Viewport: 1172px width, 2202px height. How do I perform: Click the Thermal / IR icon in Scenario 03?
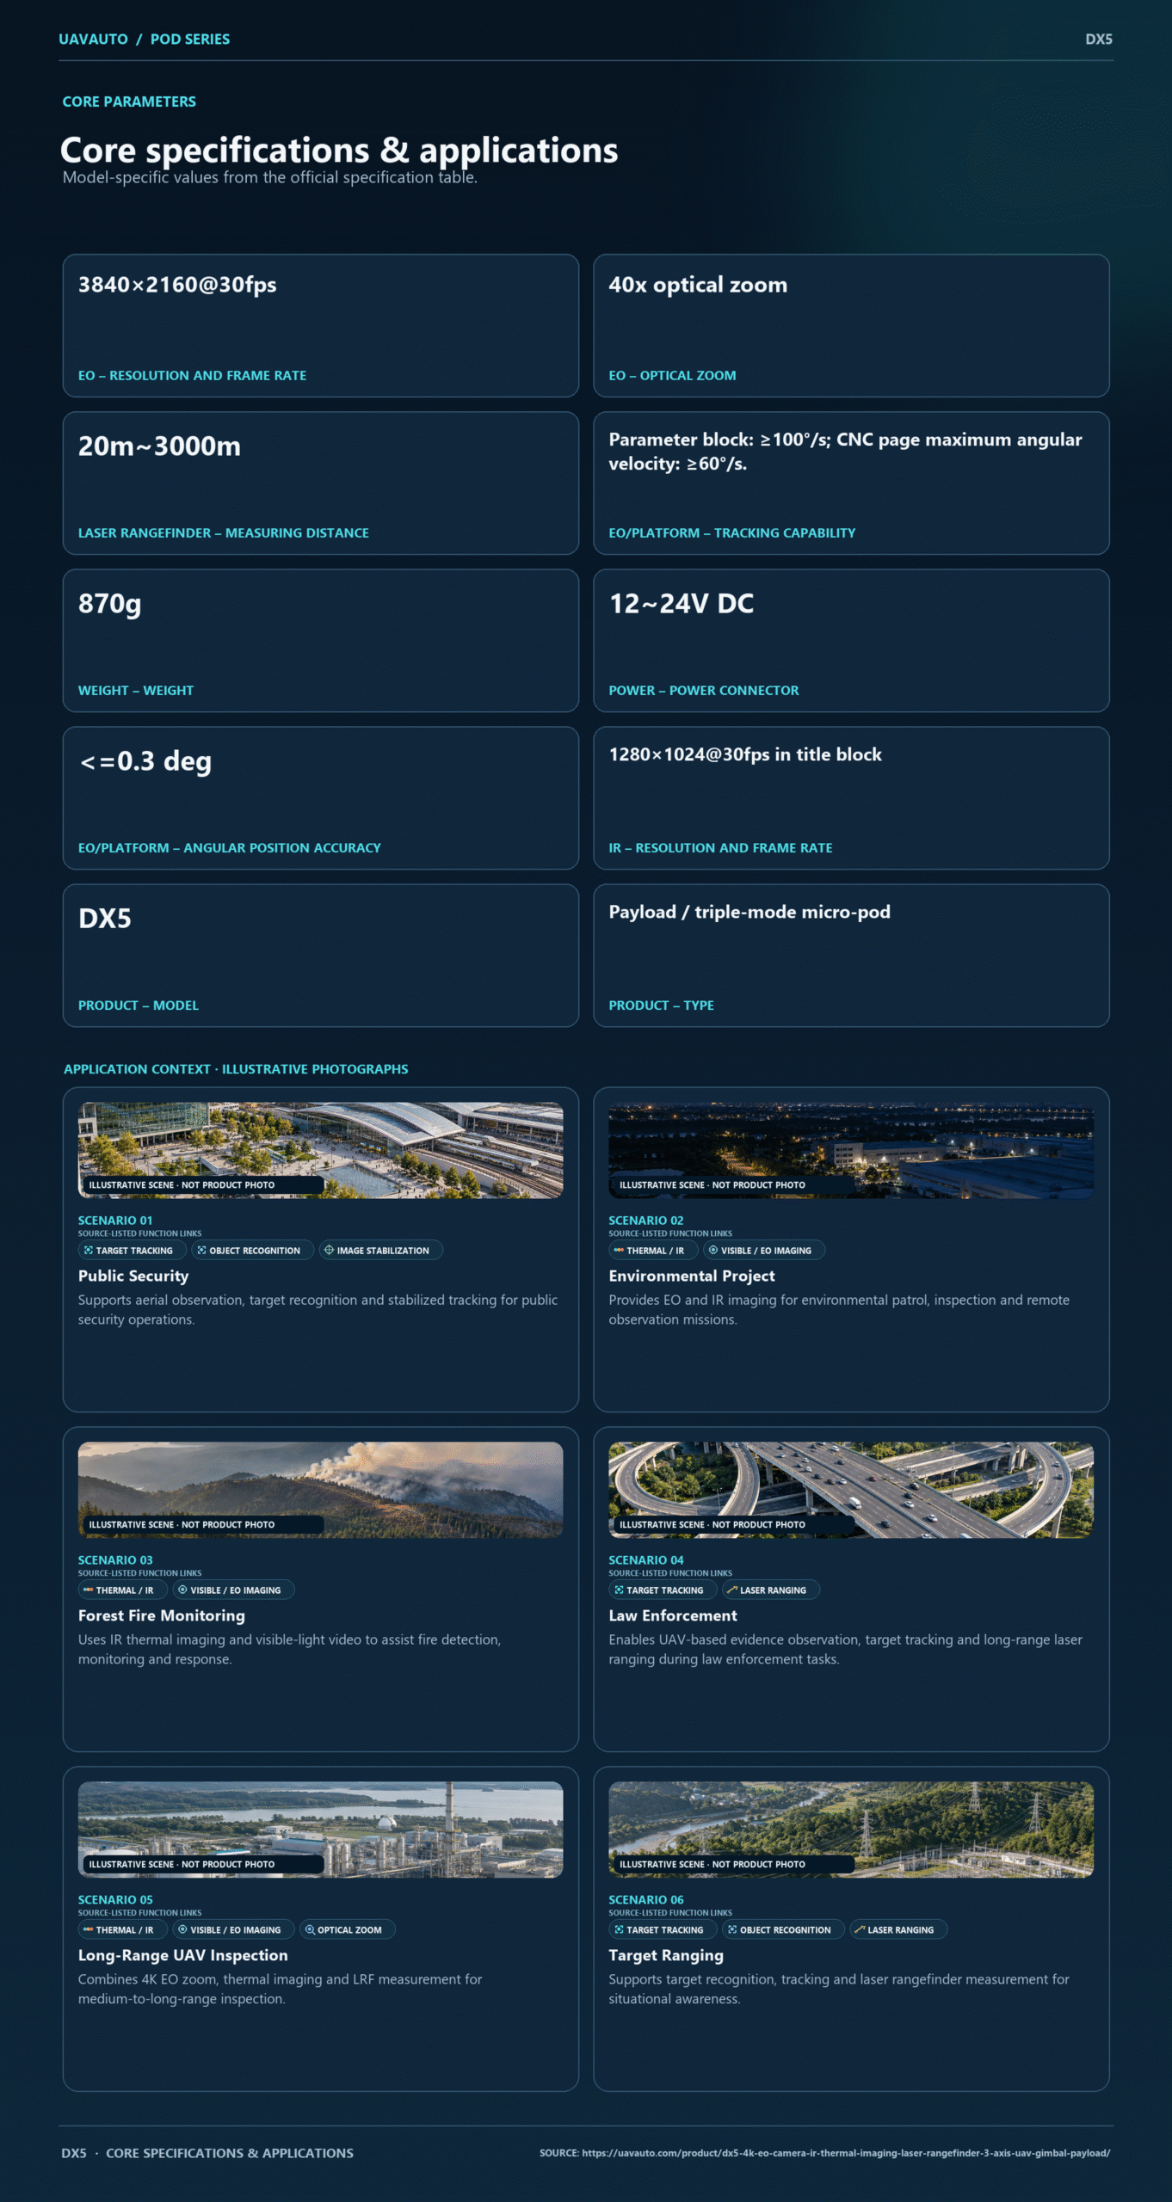point(88,1590)
